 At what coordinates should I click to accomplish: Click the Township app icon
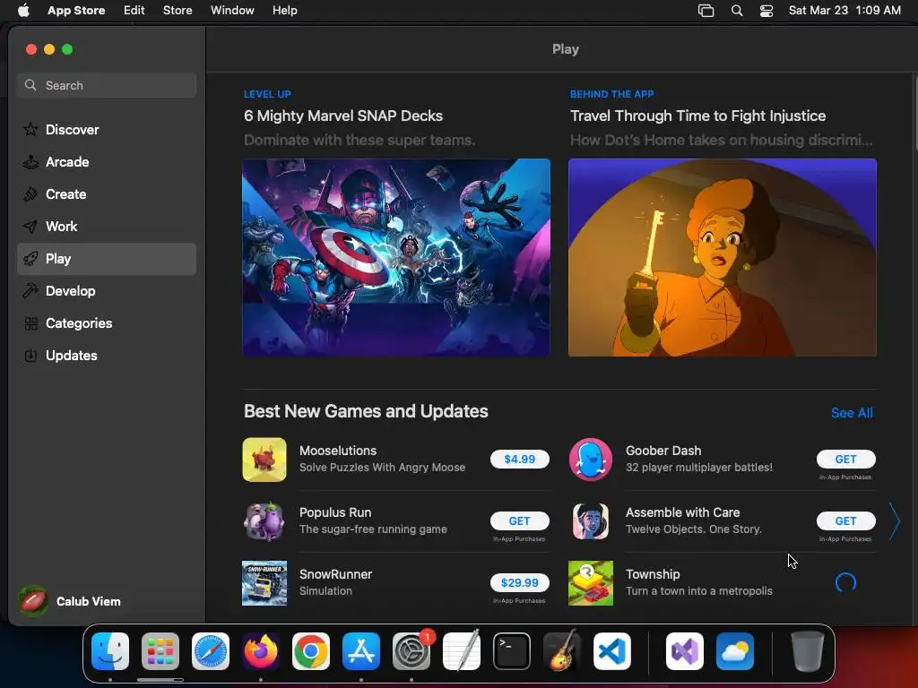click(x=591, y=582)
